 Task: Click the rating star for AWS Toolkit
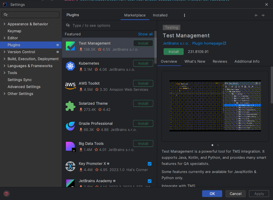click(97, 89)
